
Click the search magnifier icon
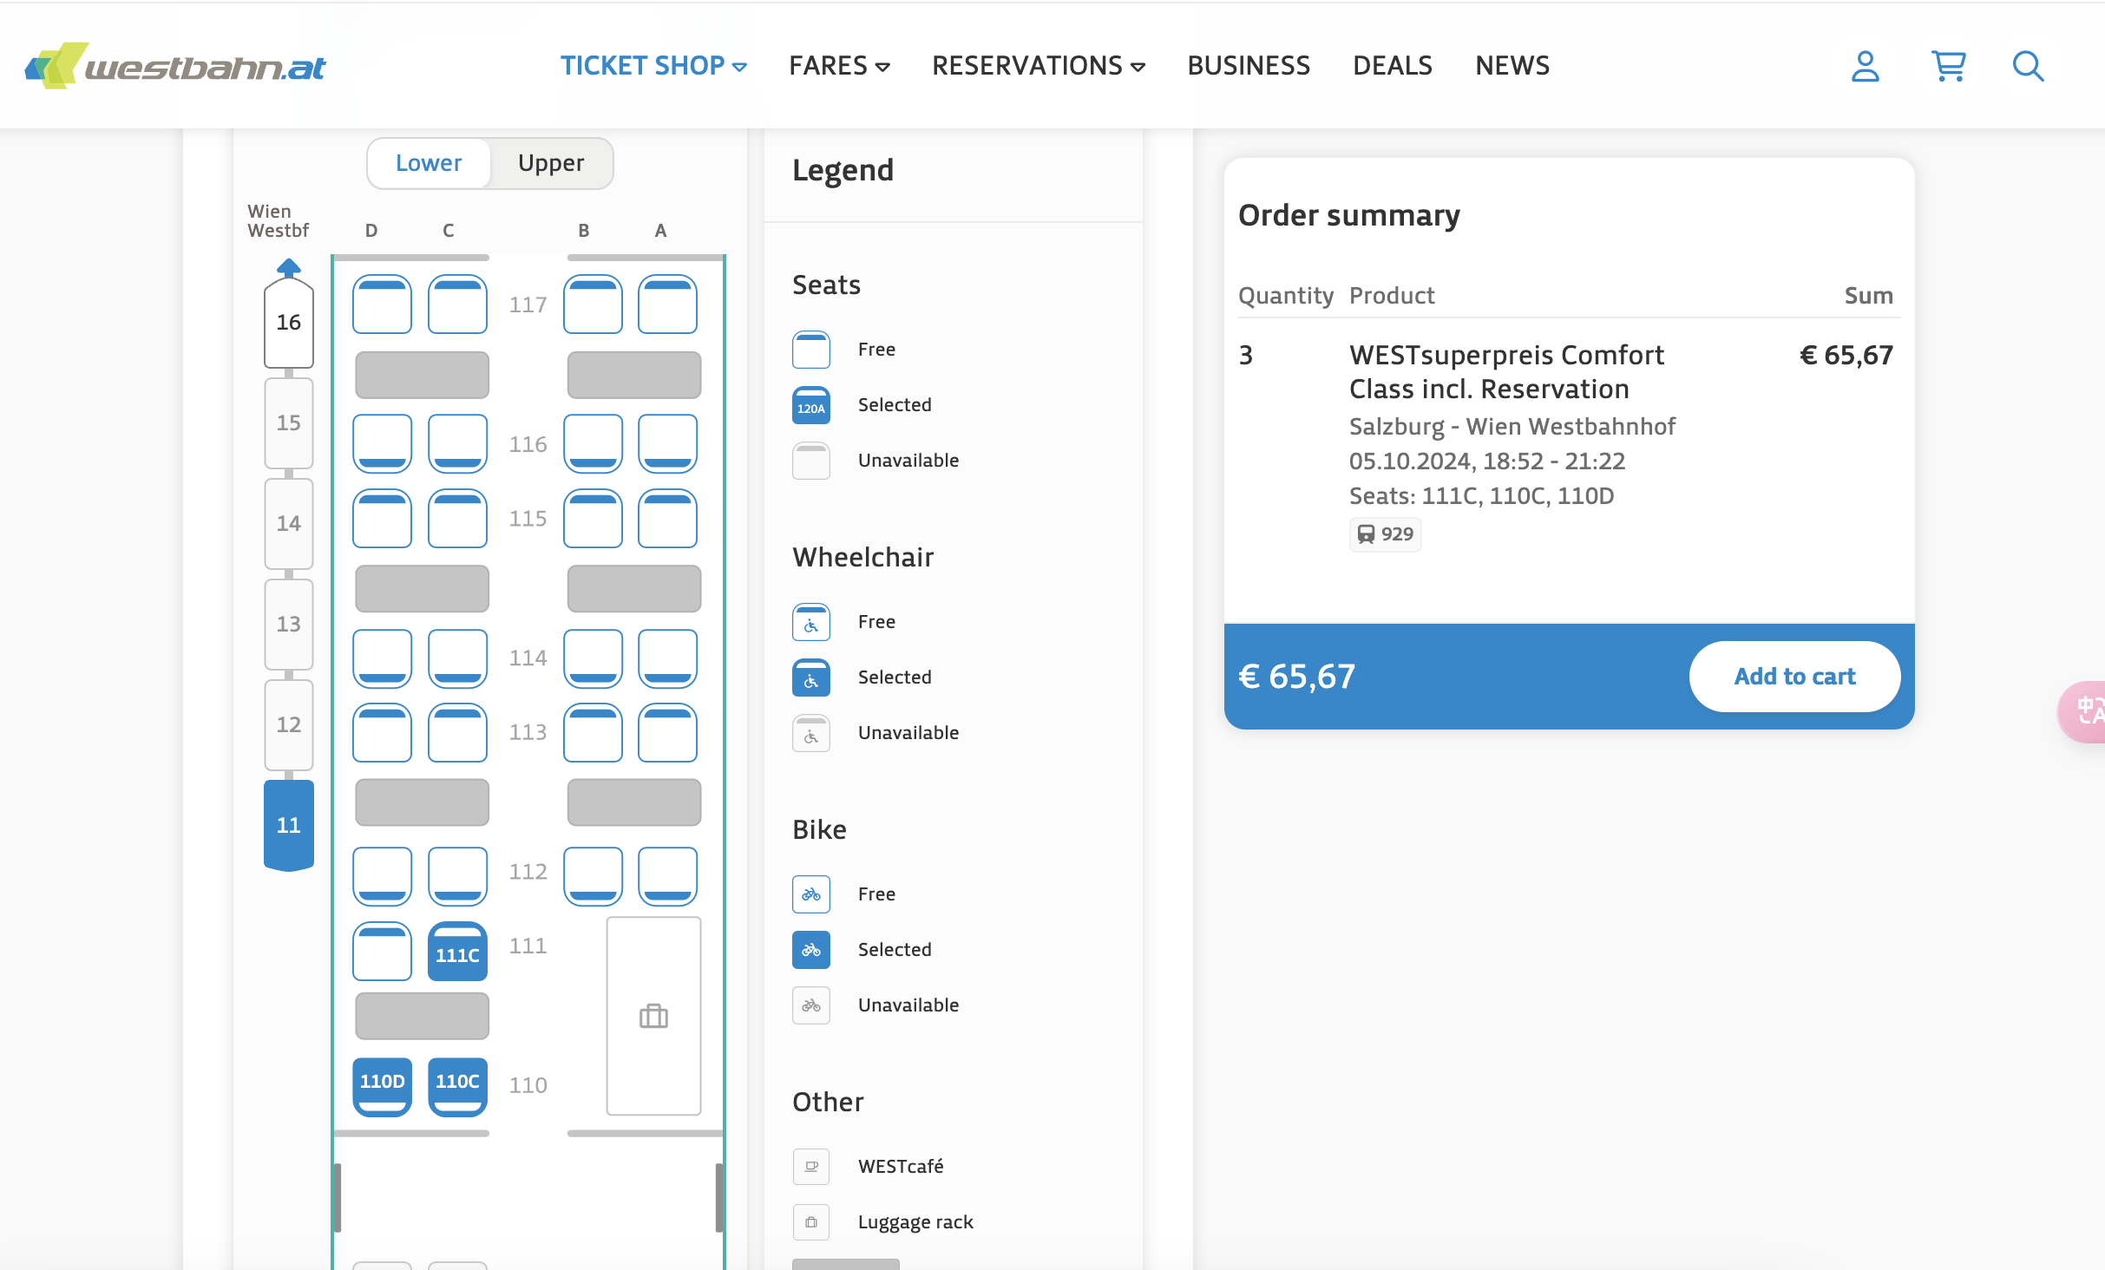pos(2028,66)
